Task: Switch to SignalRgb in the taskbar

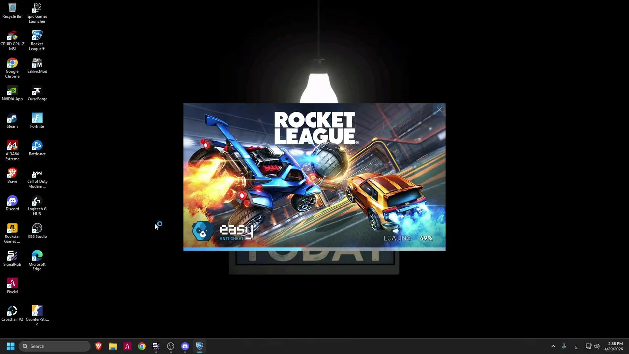Action: point(156,346)
